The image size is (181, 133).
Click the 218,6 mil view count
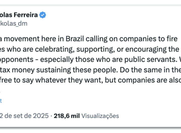(66, 116)
